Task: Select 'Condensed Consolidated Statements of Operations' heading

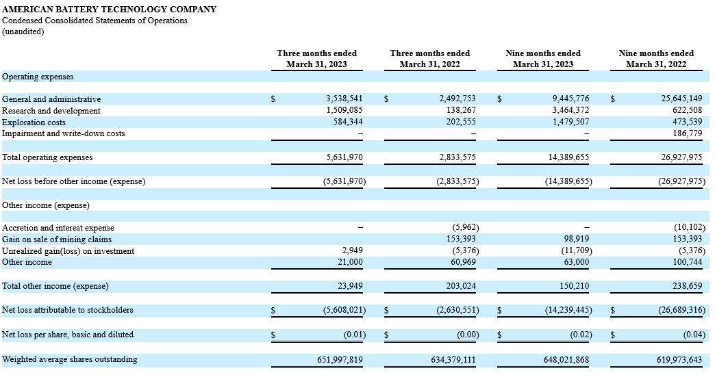Action: click(95, 21)
